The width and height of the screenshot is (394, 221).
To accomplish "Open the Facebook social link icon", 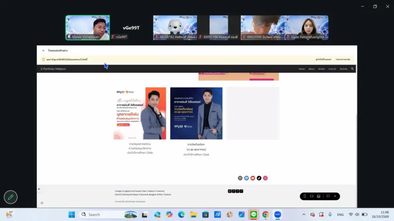I will point(247,178).
